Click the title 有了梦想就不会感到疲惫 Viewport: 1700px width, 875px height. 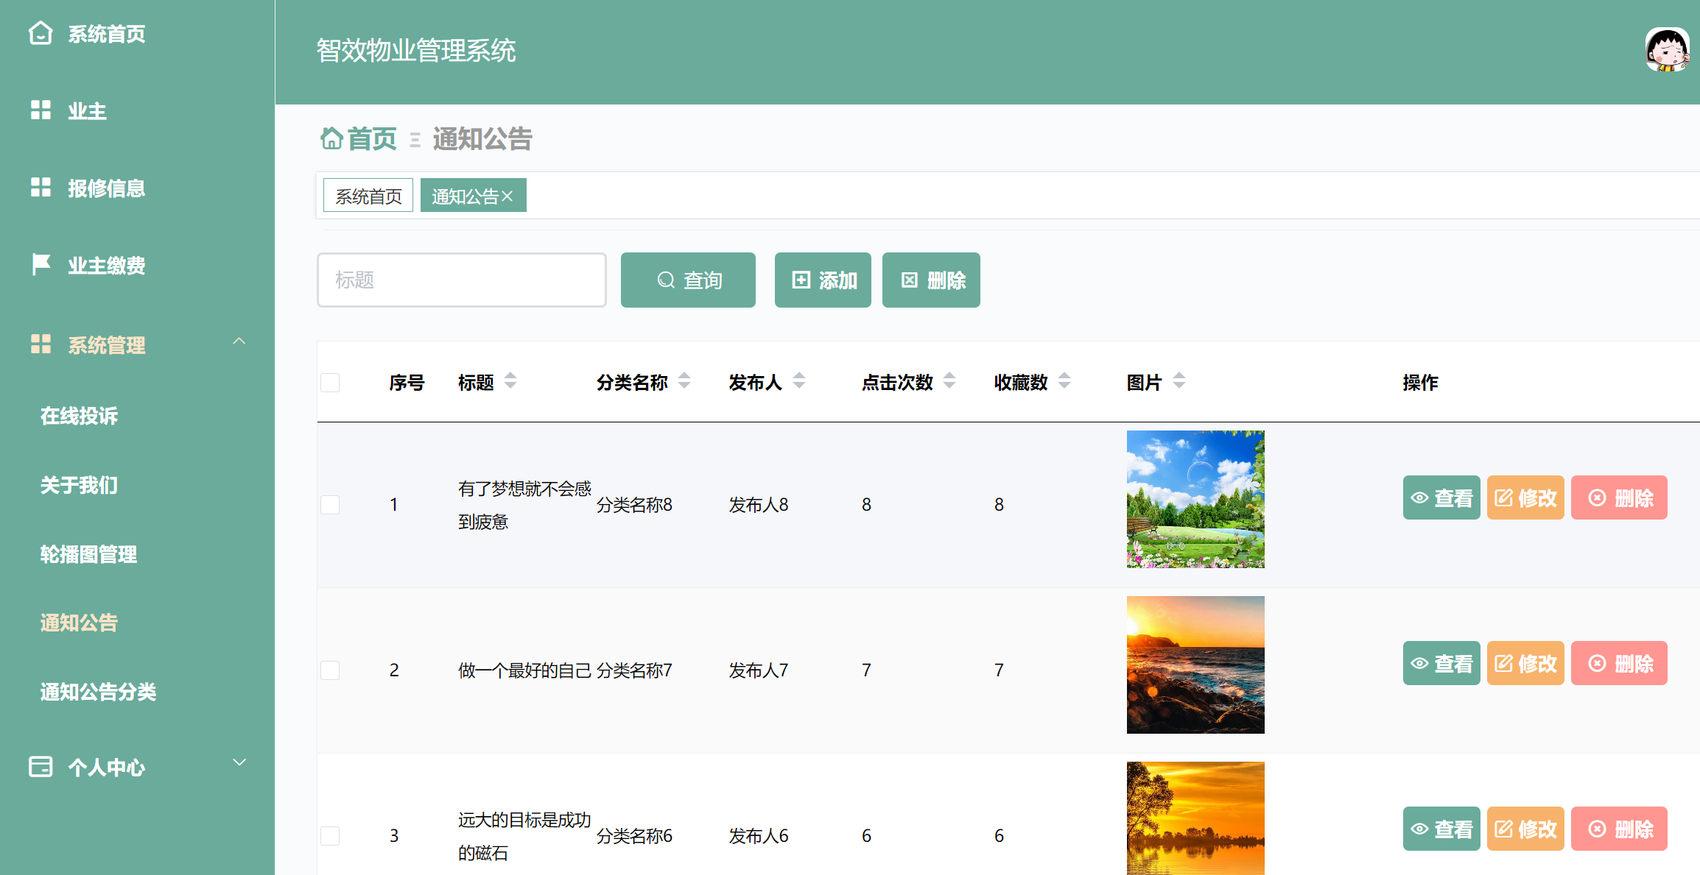(x=524, y=505)
